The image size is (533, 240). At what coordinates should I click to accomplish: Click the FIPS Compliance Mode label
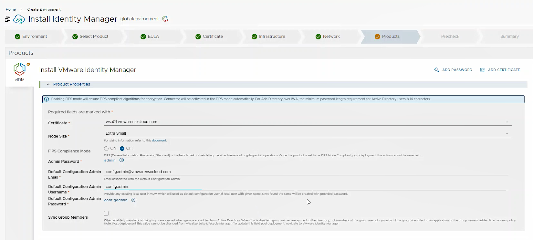coord(69,151)
